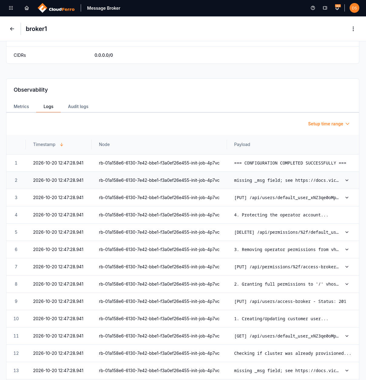Expand row 5 DELETE permissions payload

(x=347, y=232)
